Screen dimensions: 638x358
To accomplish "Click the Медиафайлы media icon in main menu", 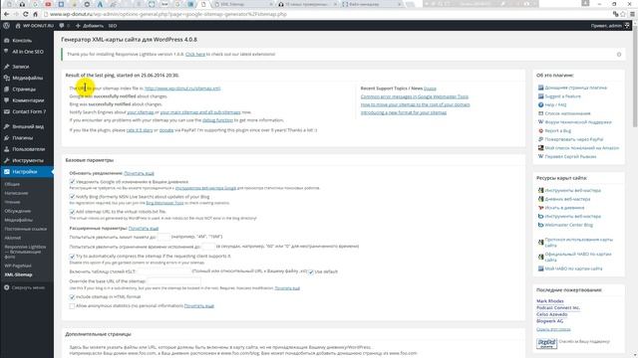I will click(x=6, y=78).
